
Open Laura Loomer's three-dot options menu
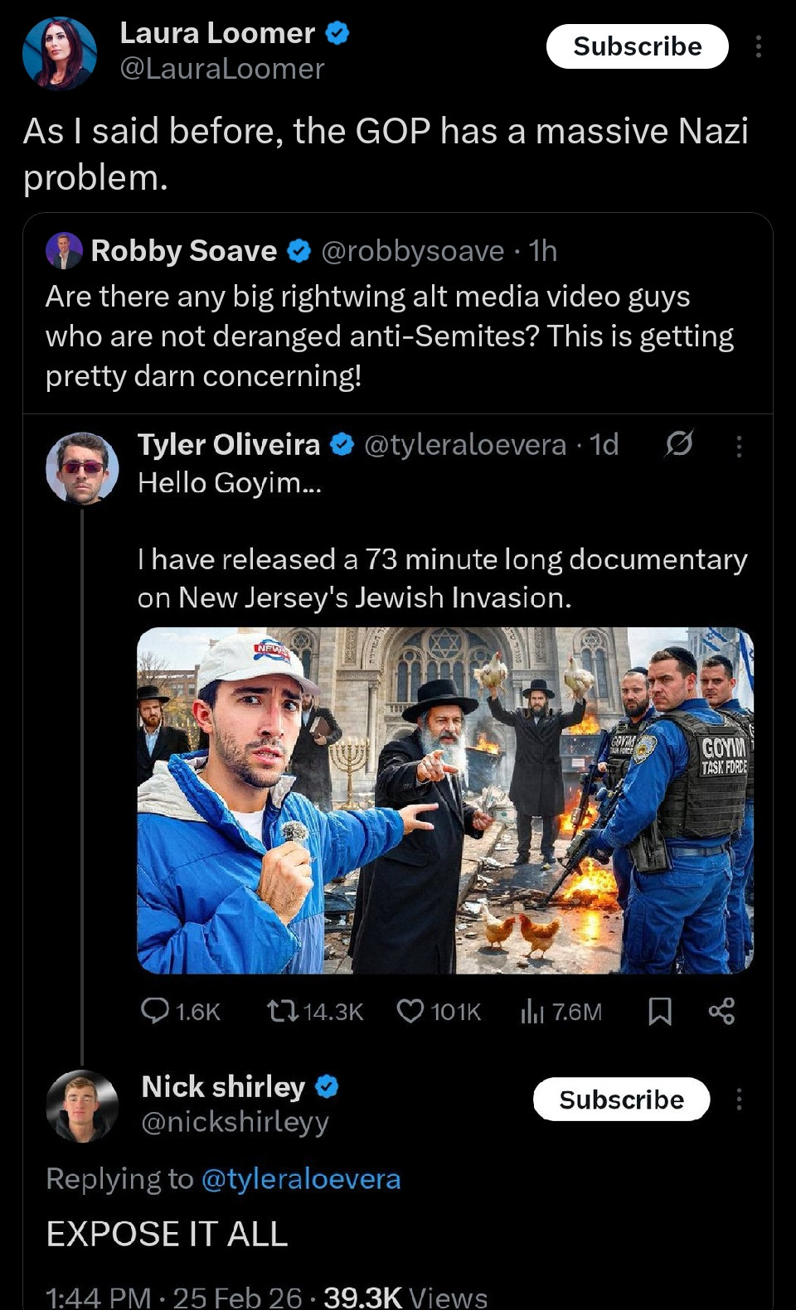click(758, 46)
